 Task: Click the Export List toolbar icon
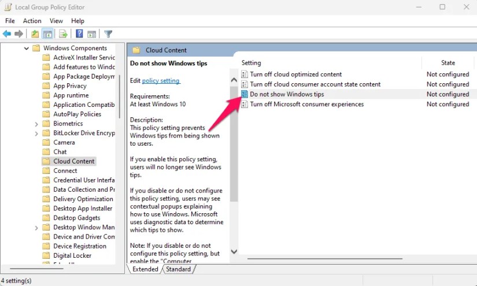[63, 34]
